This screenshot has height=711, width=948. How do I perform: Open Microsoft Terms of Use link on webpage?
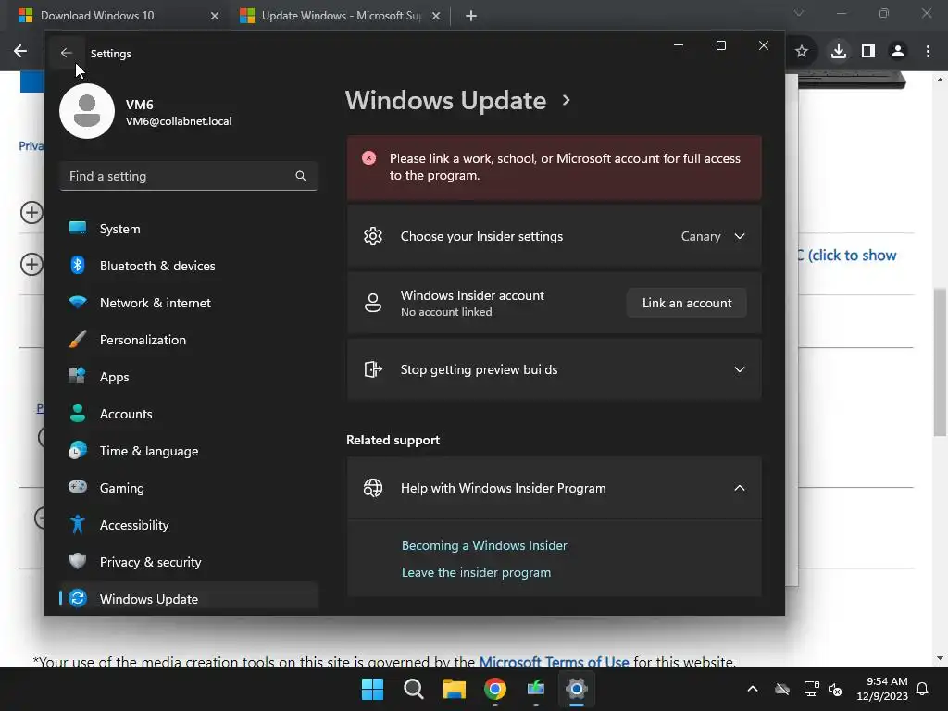pos(554,661)
